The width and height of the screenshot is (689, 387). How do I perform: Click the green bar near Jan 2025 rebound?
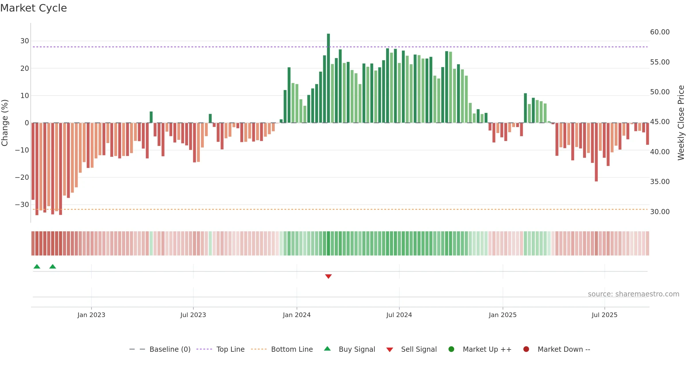pos(525,108)
